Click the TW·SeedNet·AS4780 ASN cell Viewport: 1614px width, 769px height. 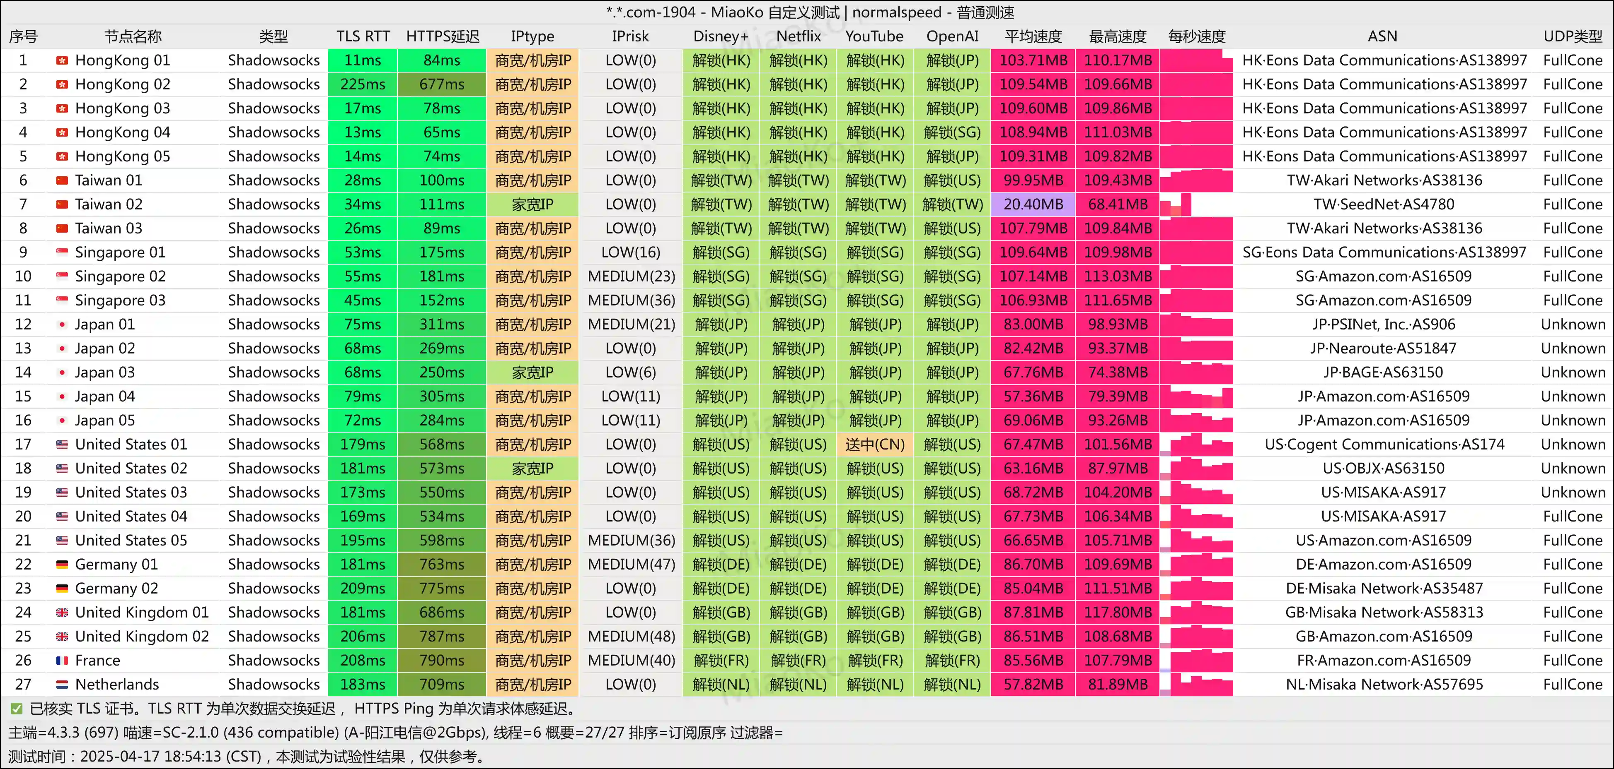(x=1384, y=204)
